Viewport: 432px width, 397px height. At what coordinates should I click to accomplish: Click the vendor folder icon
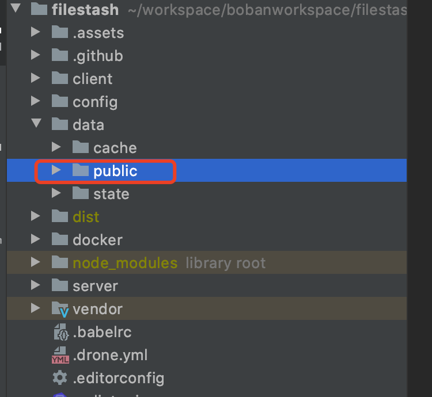(x=60, y=309)
